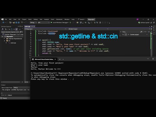This screenshot has height=117, width=156.
Task: Close the Solution Explorer panel
Action: click(x=22, y=26)
